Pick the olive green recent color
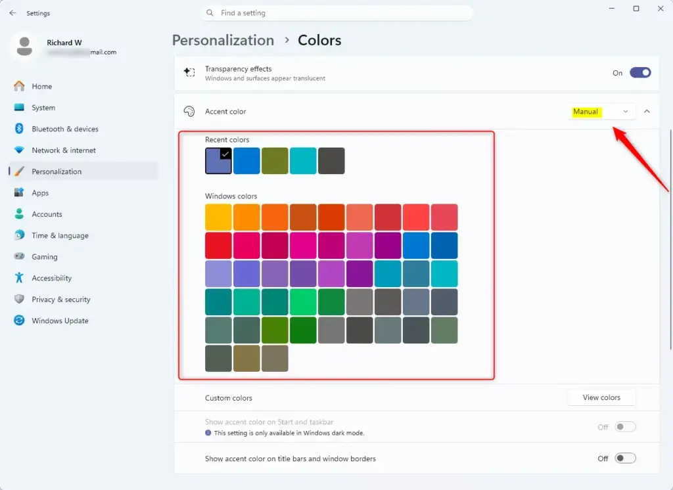The height and width of the screenshot is (490, 673). [x=275, y=160]
